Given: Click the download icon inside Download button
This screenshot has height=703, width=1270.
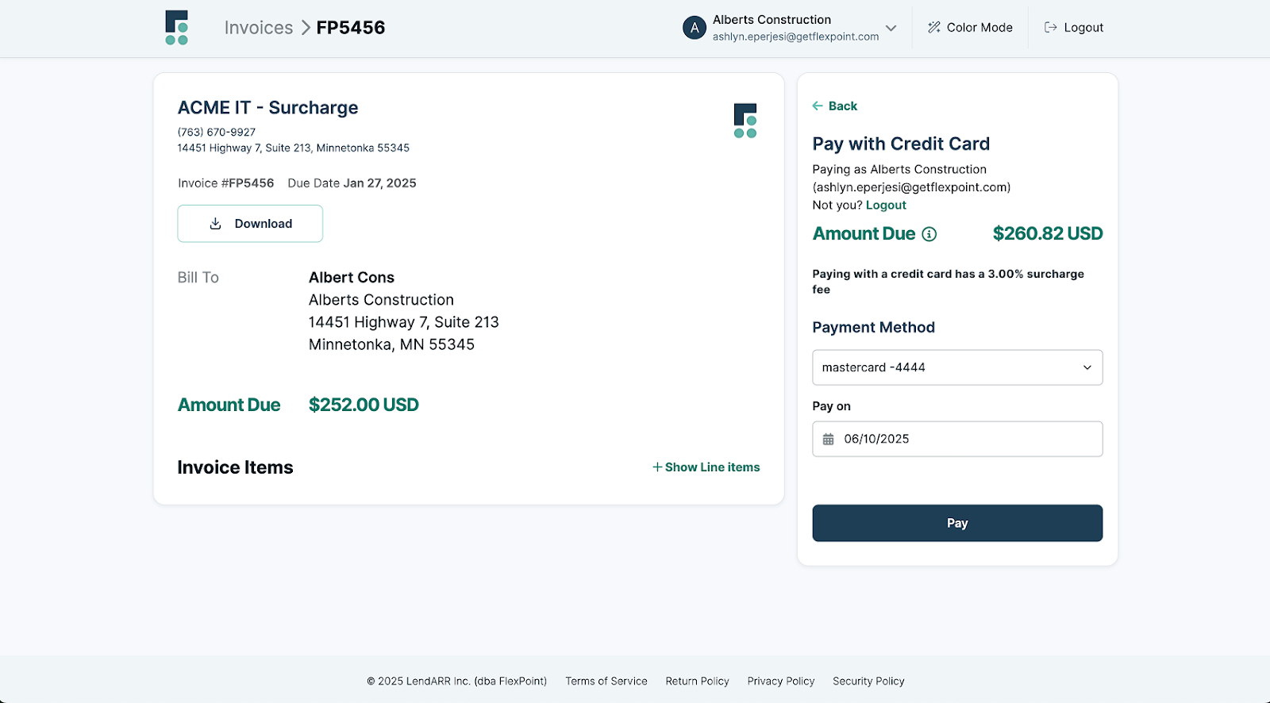Looking at the screenshot, I should point(214,223).
